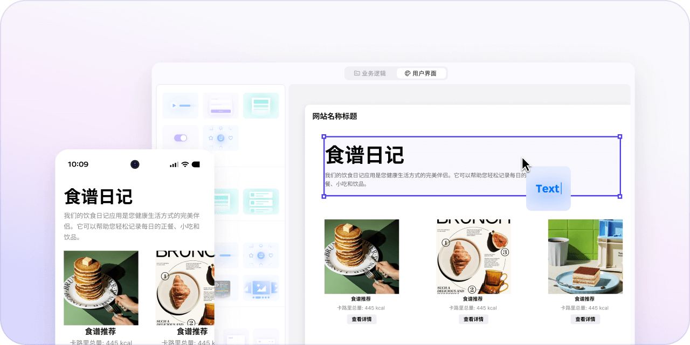Select the image carousel component tile

tap(261, 288)
